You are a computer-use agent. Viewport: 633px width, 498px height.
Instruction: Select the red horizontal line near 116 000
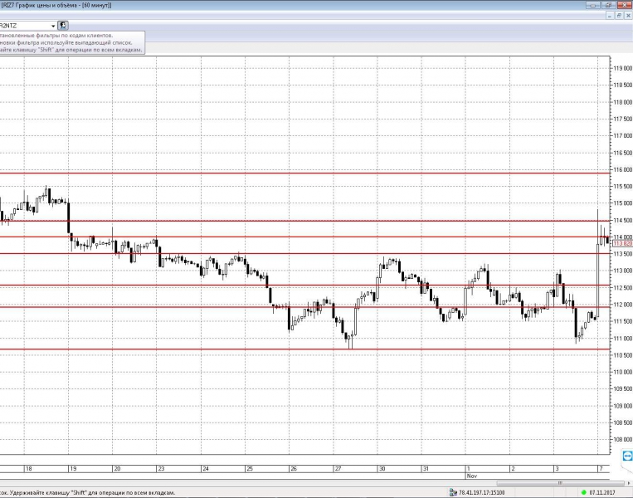click(304, 173)
